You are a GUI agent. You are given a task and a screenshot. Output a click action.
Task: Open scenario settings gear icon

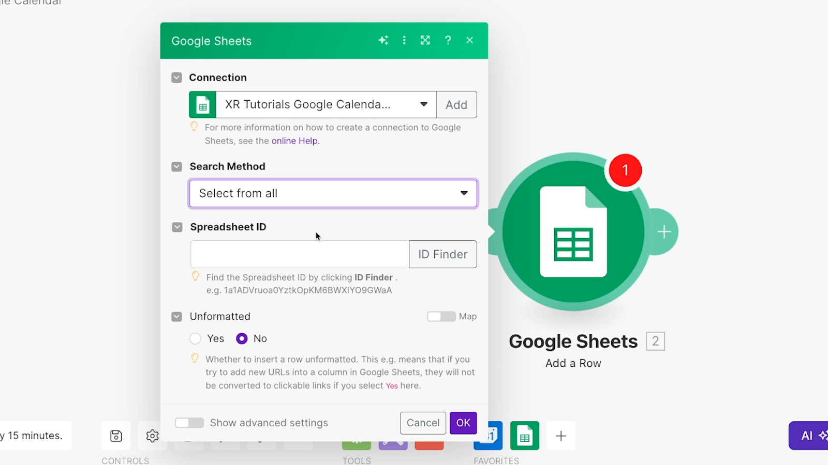pyautogui.click(x=152, y=436)
